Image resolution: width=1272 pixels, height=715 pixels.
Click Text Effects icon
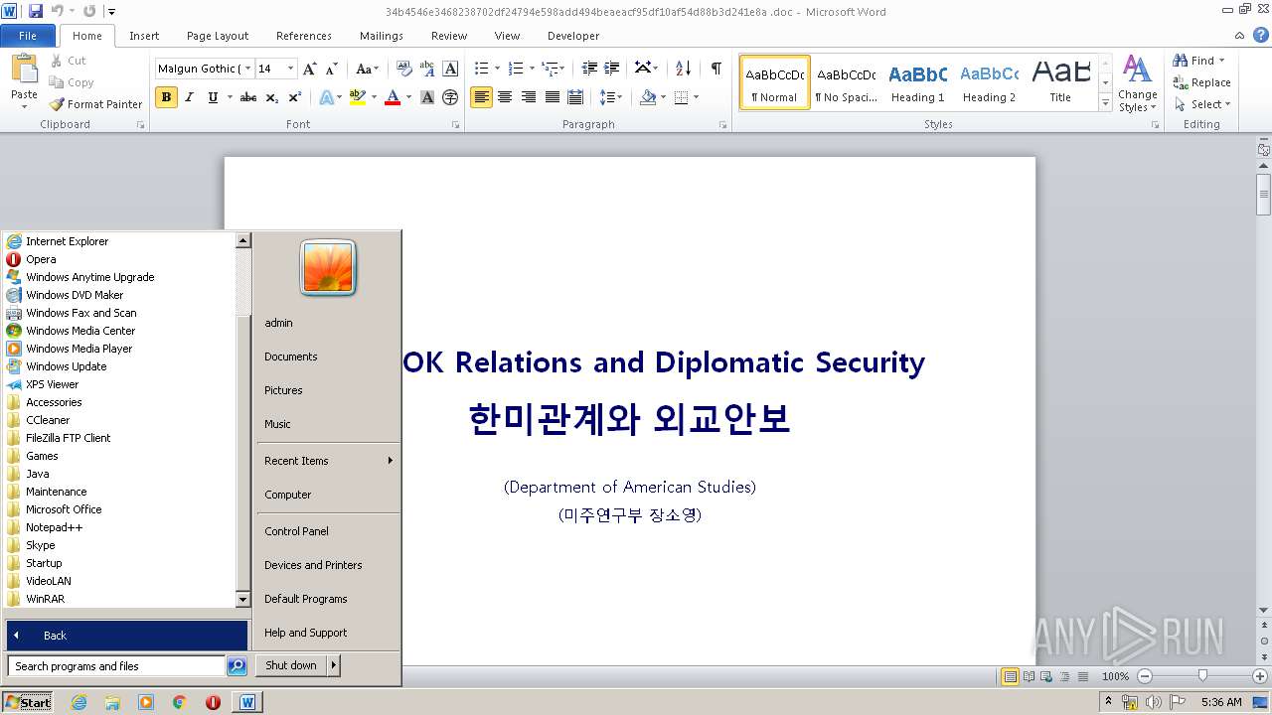[326, 97]
